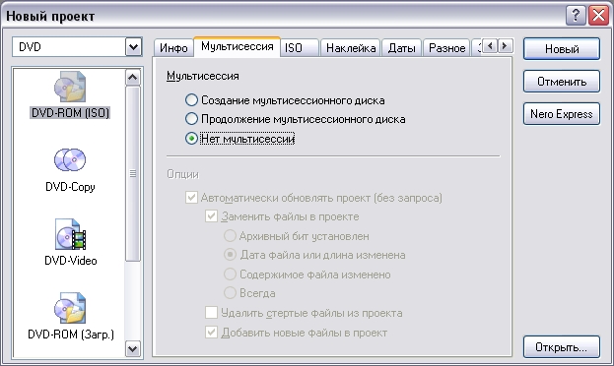Click the Новый button
614x366 pixels.
click(x=562, y=49)
